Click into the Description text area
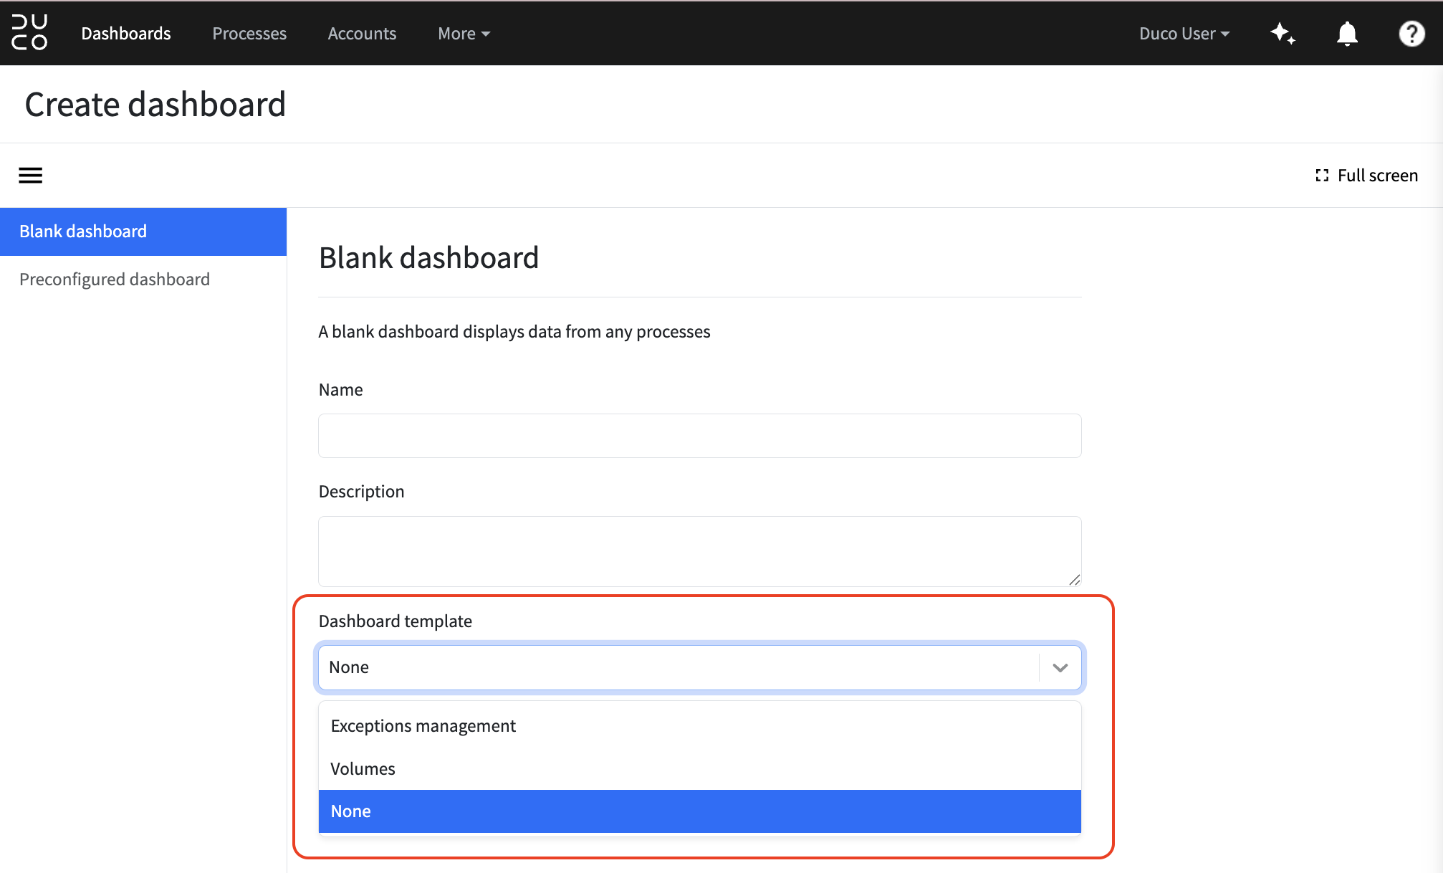 pyautogui.click(x=699, y=551)
